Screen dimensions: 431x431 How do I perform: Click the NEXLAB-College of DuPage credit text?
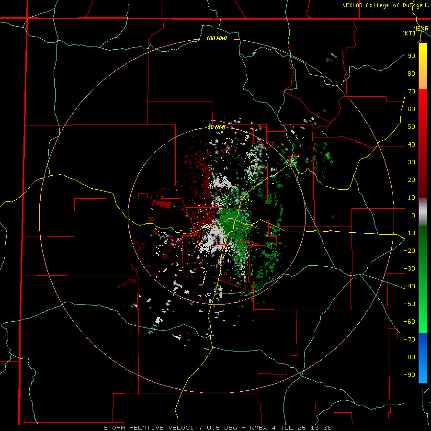pos(385,5)
